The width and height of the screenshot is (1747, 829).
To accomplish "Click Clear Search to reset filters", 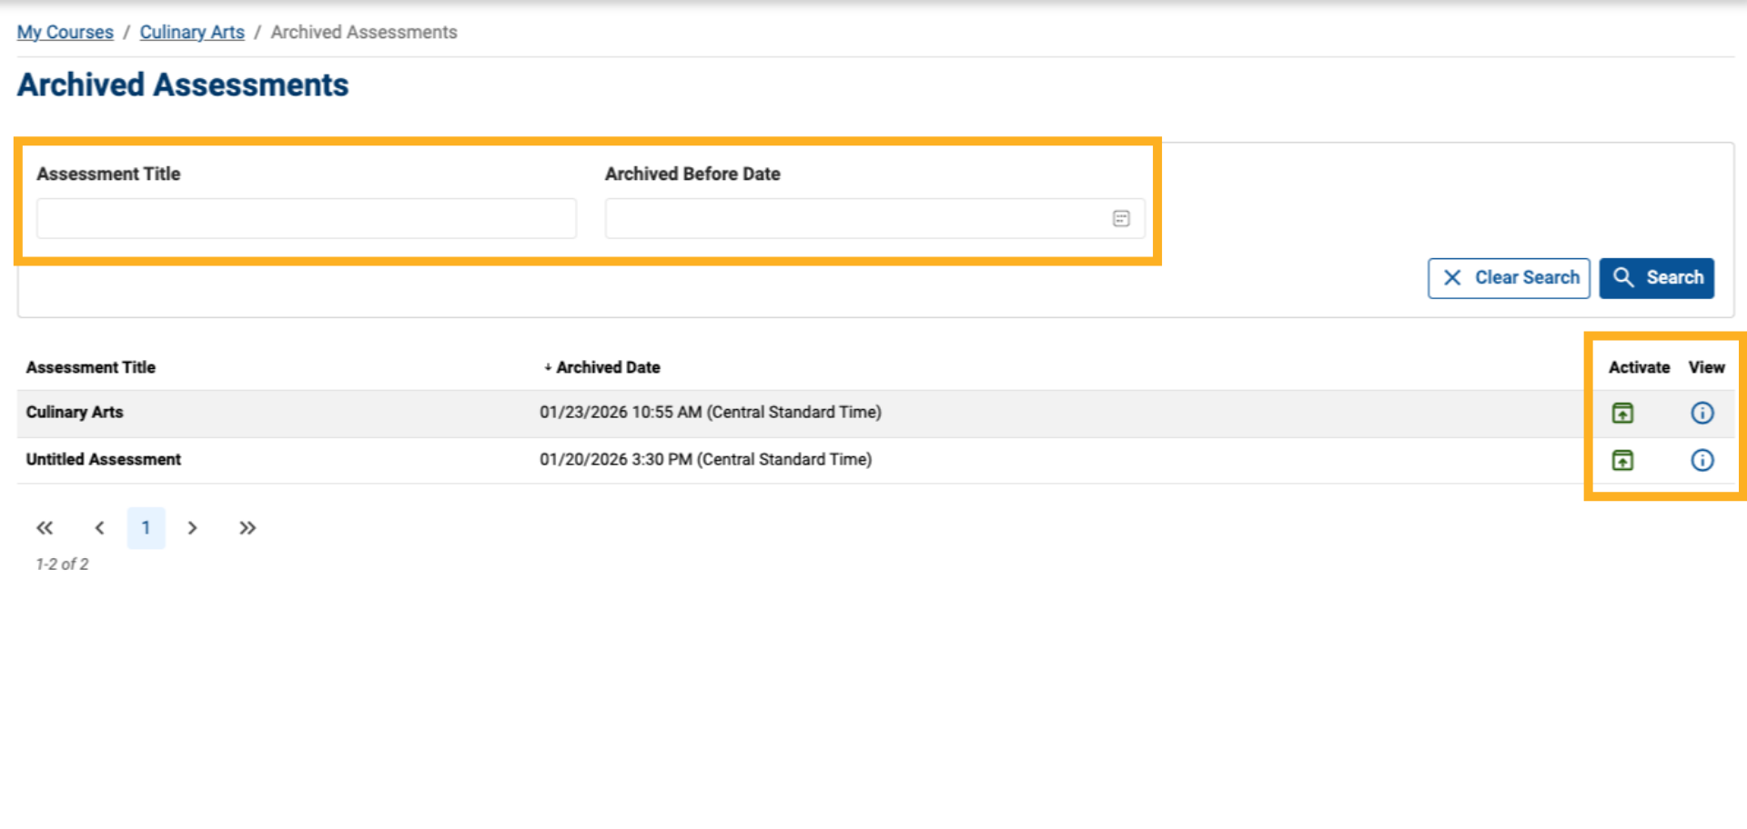I will [x=1524, y=278].
